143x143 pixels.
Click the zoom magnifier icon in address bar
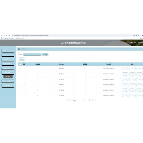136,35
